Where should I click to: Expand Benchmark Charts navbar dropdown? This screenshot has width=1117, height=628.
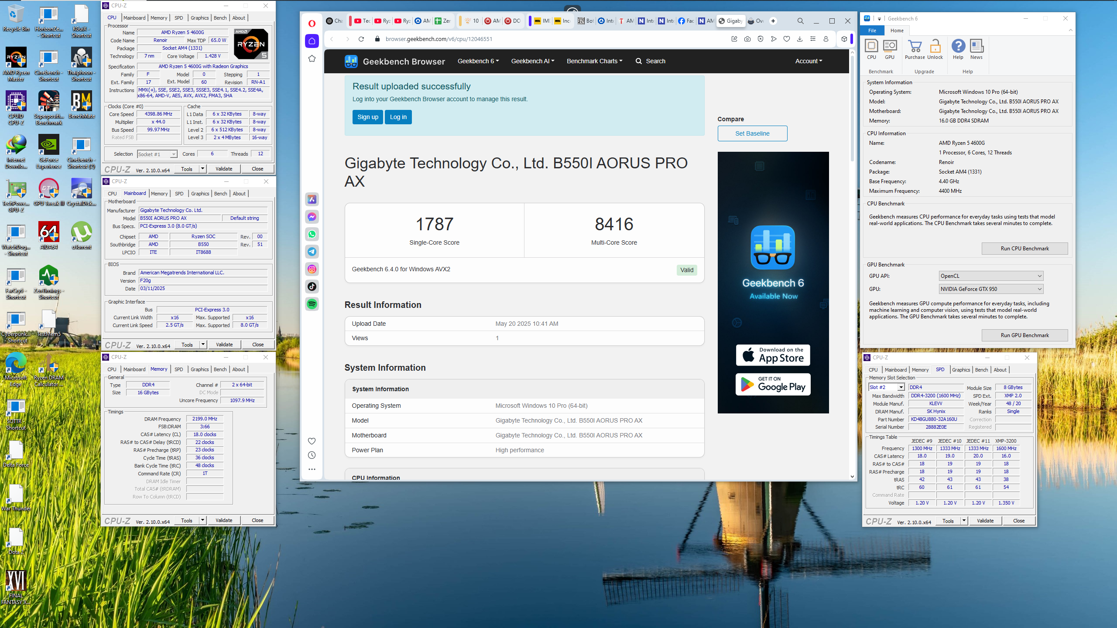pyautogui.click(x=594, y=61)
